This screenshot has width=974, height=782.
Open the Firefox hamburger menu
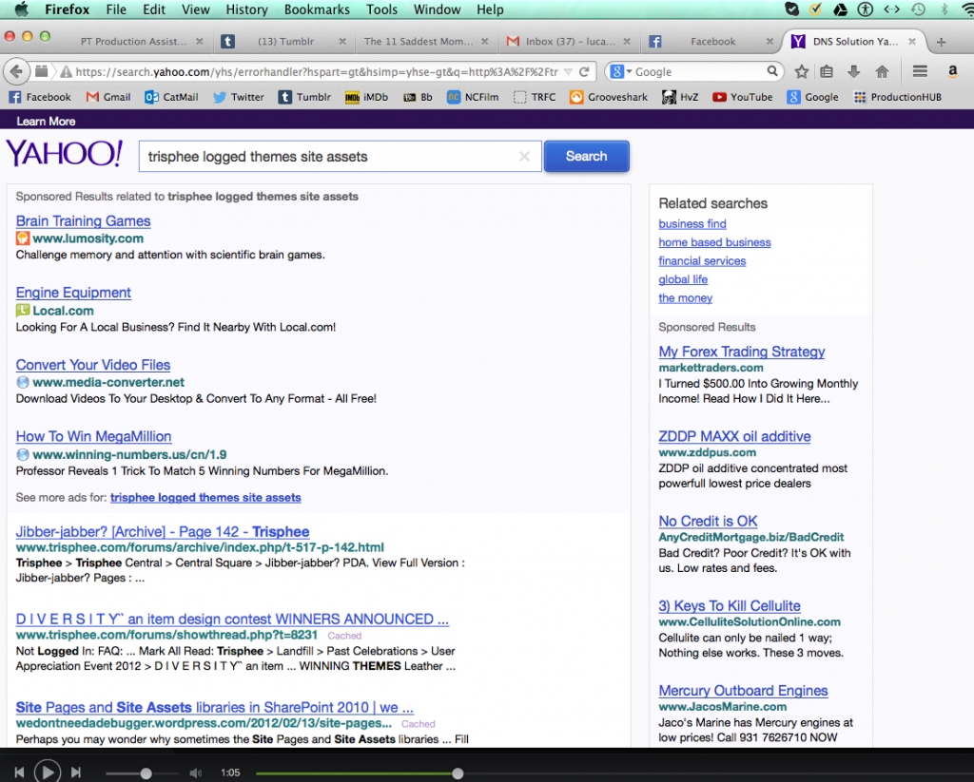click(920, 72)
